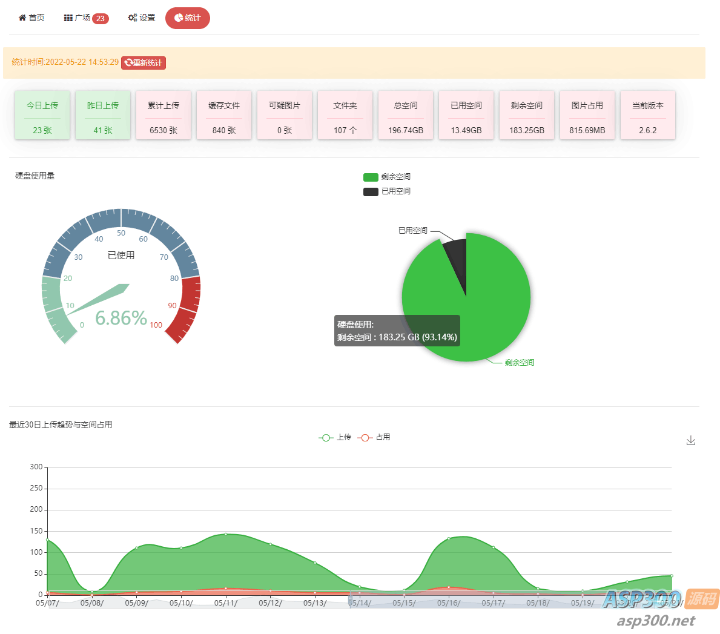Screen dimensions: 720x634
Task: Click the disk usage gauge percentage
Action: (x=121, y=318)
